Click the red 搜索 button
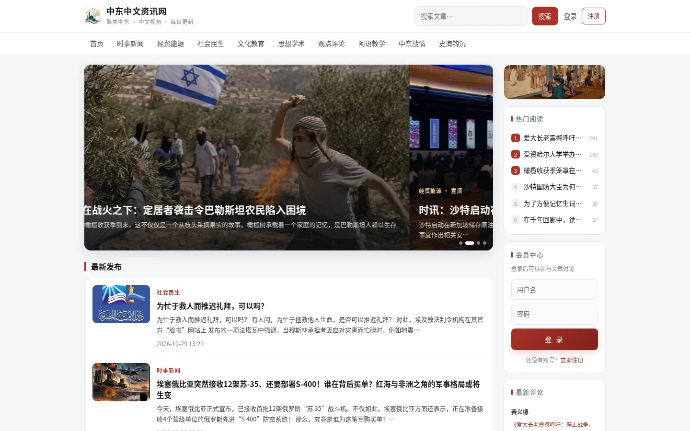 tap(545, 16)
